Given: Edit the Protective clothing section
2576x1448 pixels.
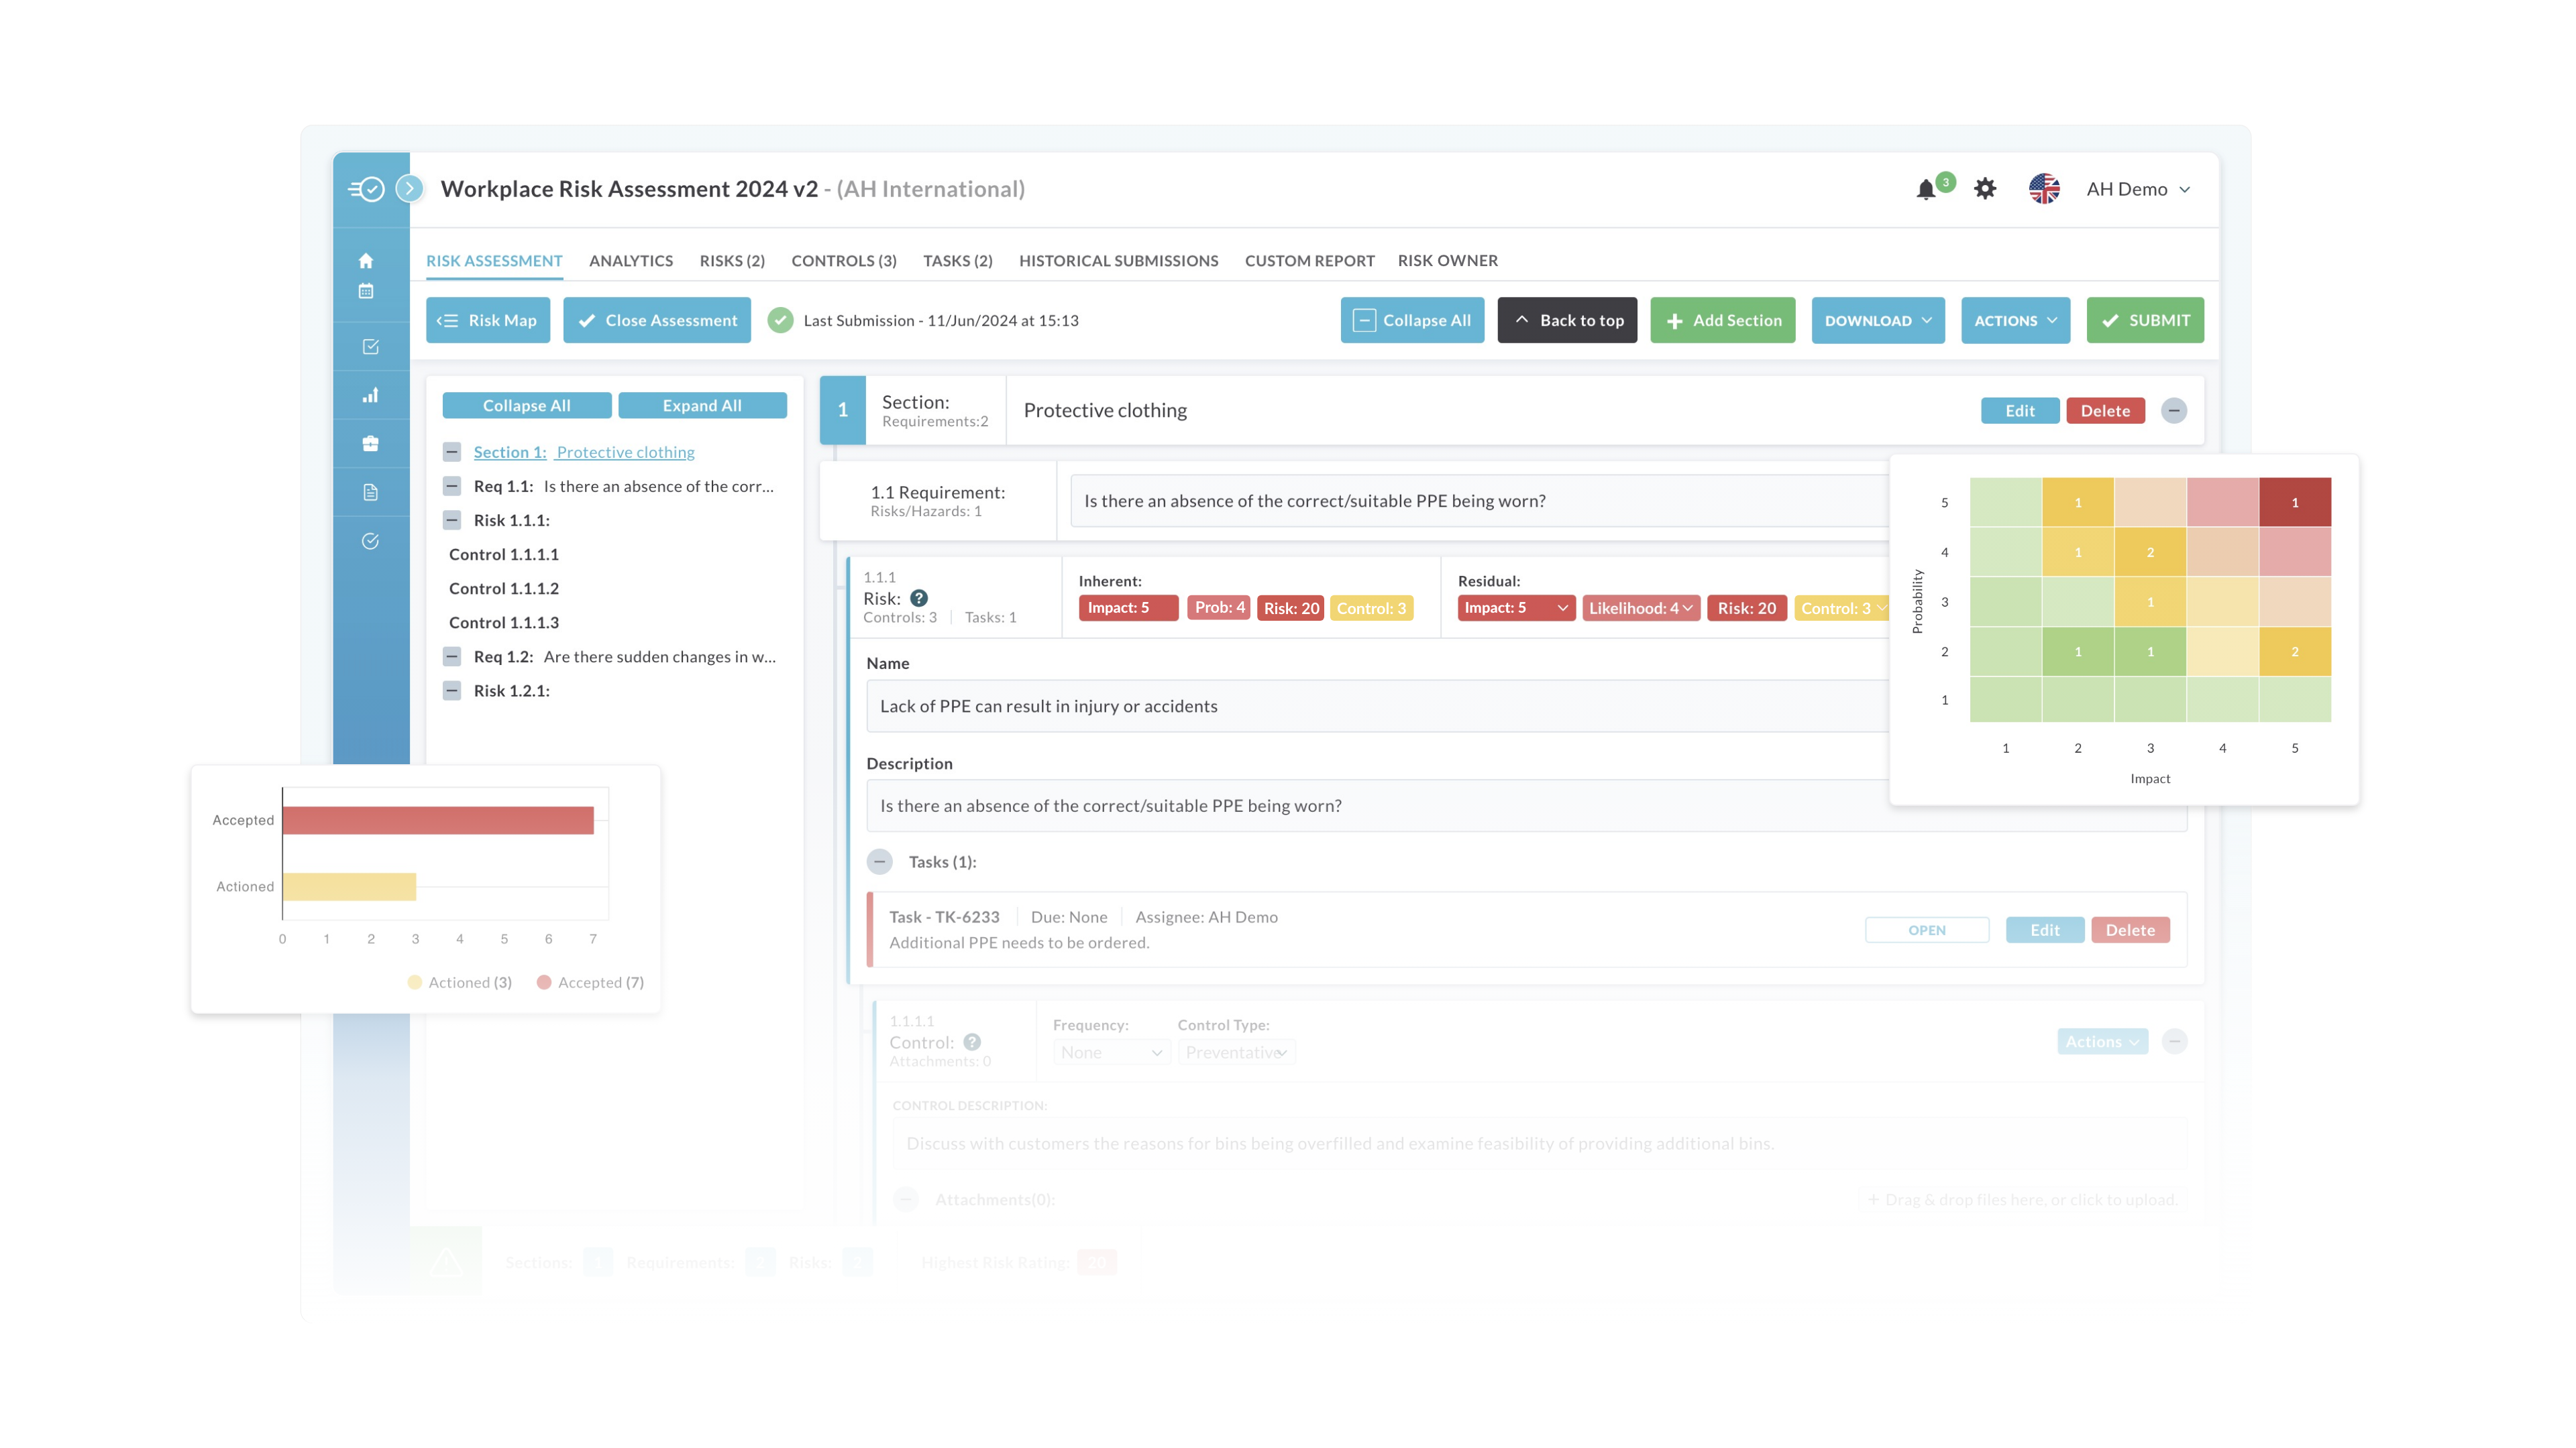Looking at the screenshot, I should pos(2019,411).
